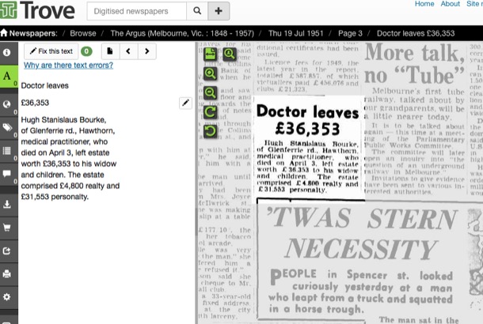
Task: Open the download sidebar icon
Action: [8, 203]
